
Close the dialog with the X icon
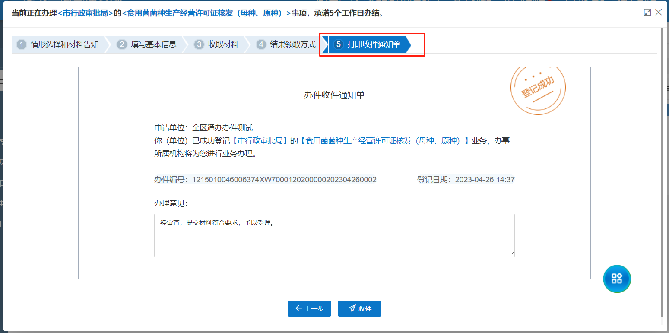point(659,13)
